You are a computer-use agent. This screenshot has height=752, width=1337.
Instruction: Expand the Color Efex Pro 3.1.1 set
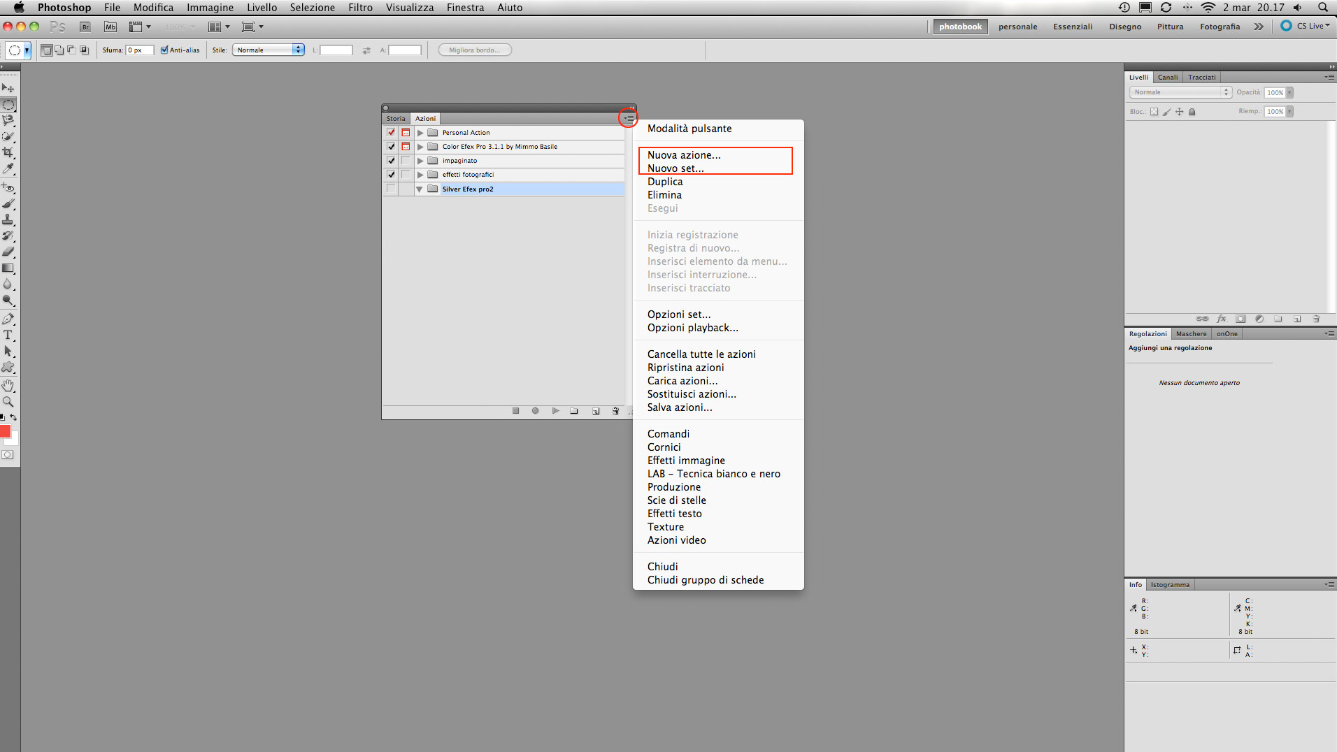(x=420, y=146)
